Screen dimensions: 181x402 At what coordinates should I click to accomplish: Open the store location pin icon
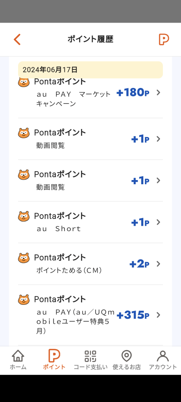127,356
